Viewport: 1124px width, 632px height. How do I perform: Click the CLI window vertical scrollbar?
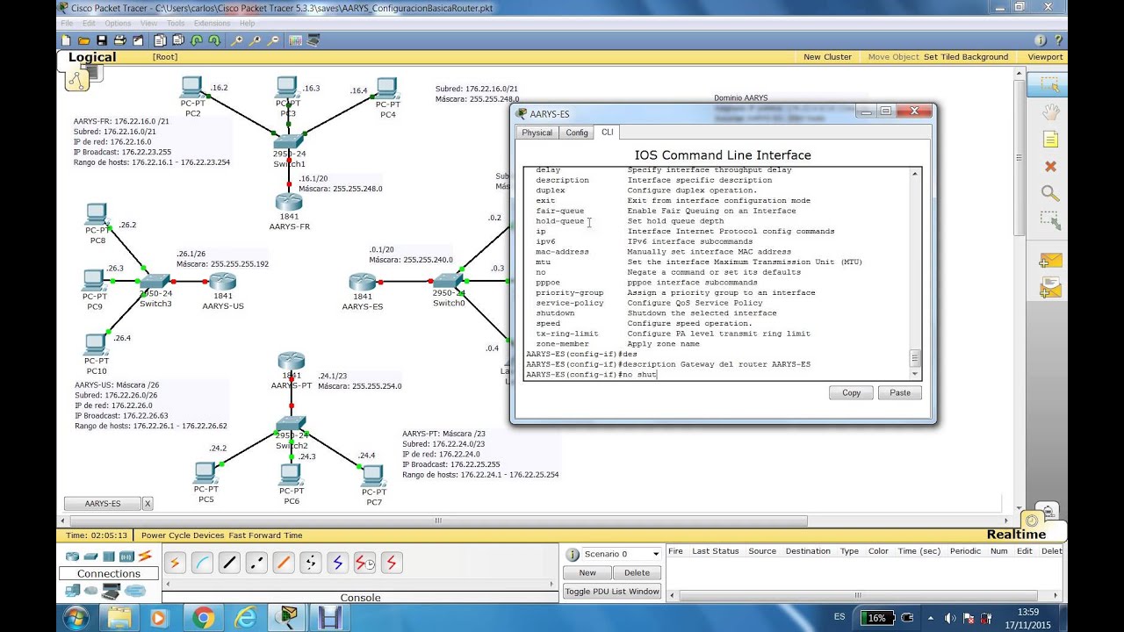[915, 273]
